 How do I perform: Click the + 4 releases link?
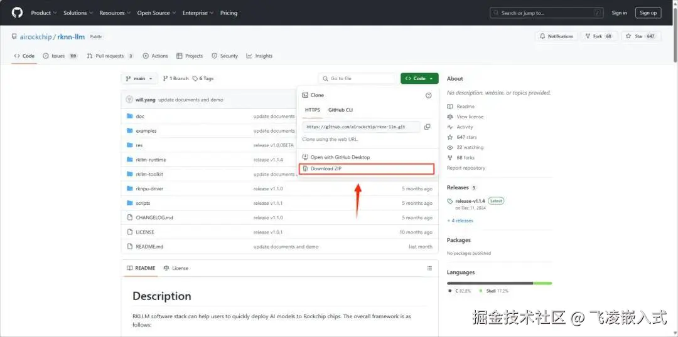pos(460,220)
